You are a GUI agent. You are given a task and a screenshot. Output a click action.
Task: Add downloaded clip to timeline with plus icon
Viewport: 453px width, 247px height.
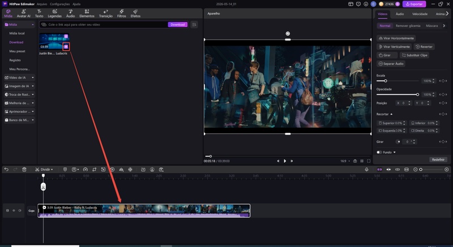point(66,47)
